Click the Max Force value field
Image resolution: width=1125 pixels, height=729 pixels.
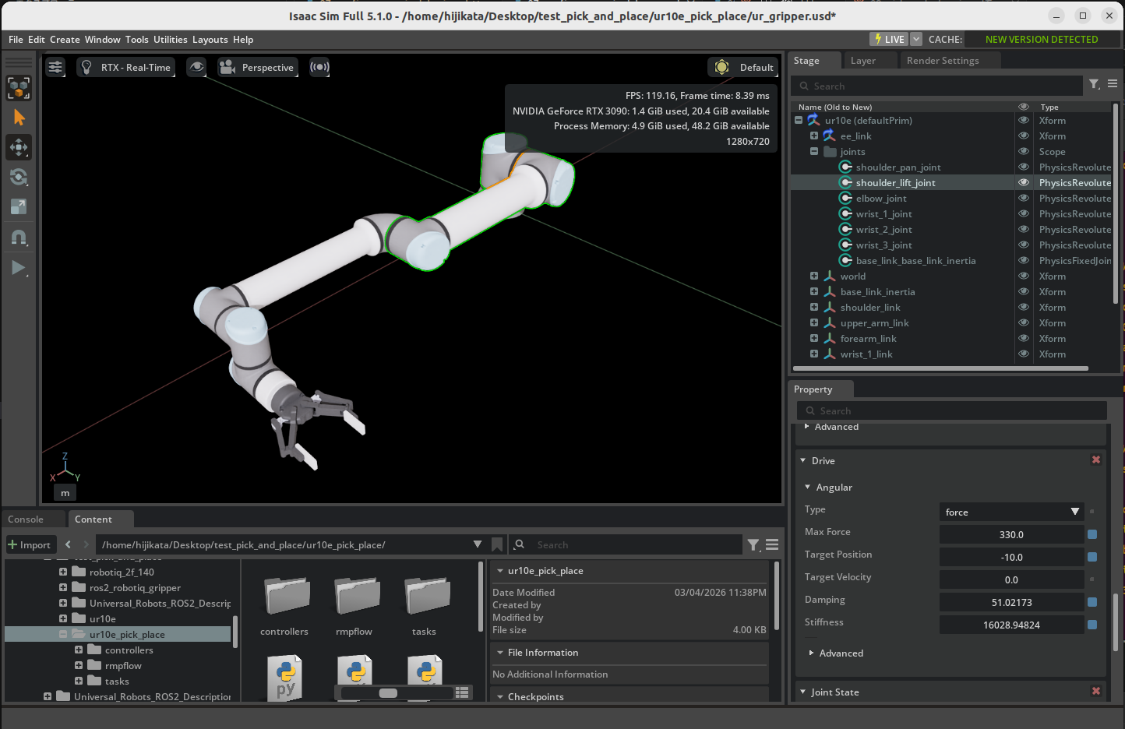pyautogui.click(x=1011, y=534)
